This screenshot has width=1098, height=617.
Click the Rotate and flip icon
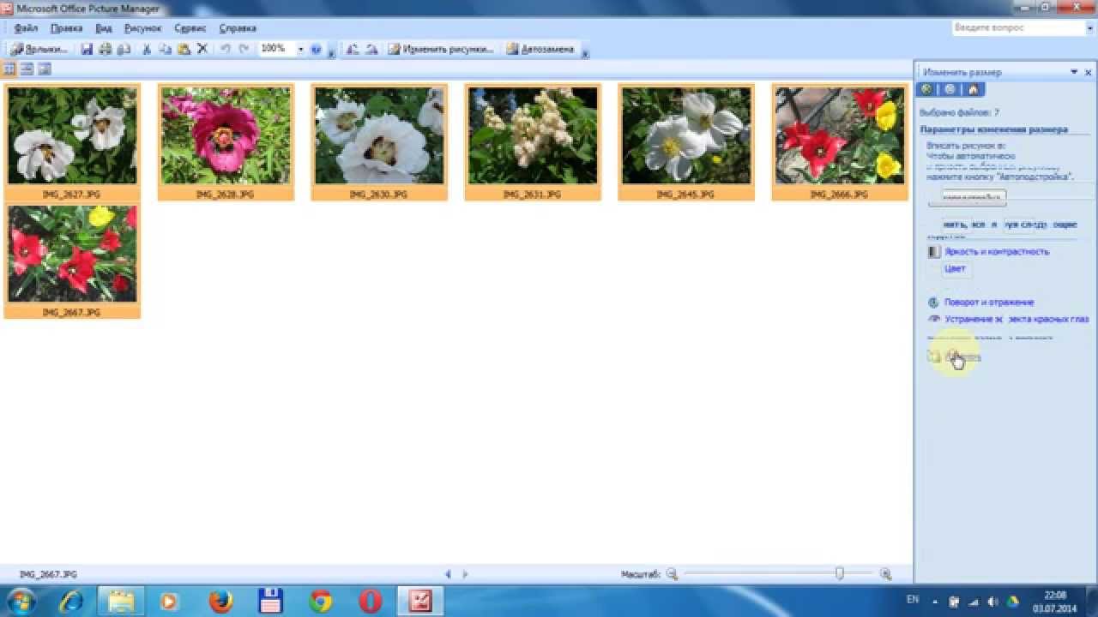pyautogui.click(x=935, y=303)
